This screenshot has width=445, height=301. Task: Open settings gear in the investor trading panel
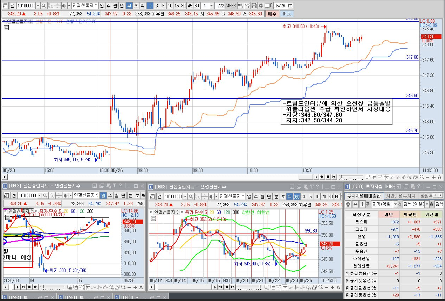pos(348,204)
